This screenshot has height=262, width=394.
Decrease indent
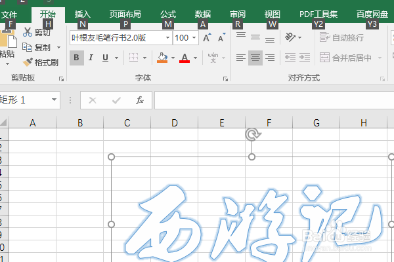[x=290, y=58]
